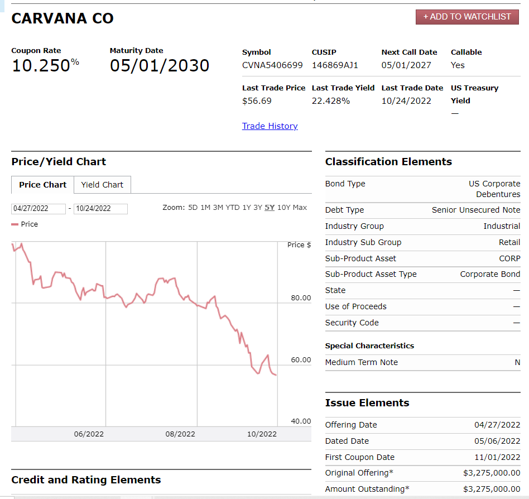The height and width of the screenshot is (499, 529).
Task: Click the 08/2022 timeline label
Action: 180,434
